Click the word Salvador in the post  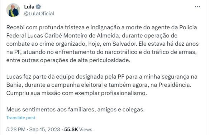click(x=124, y=44)
